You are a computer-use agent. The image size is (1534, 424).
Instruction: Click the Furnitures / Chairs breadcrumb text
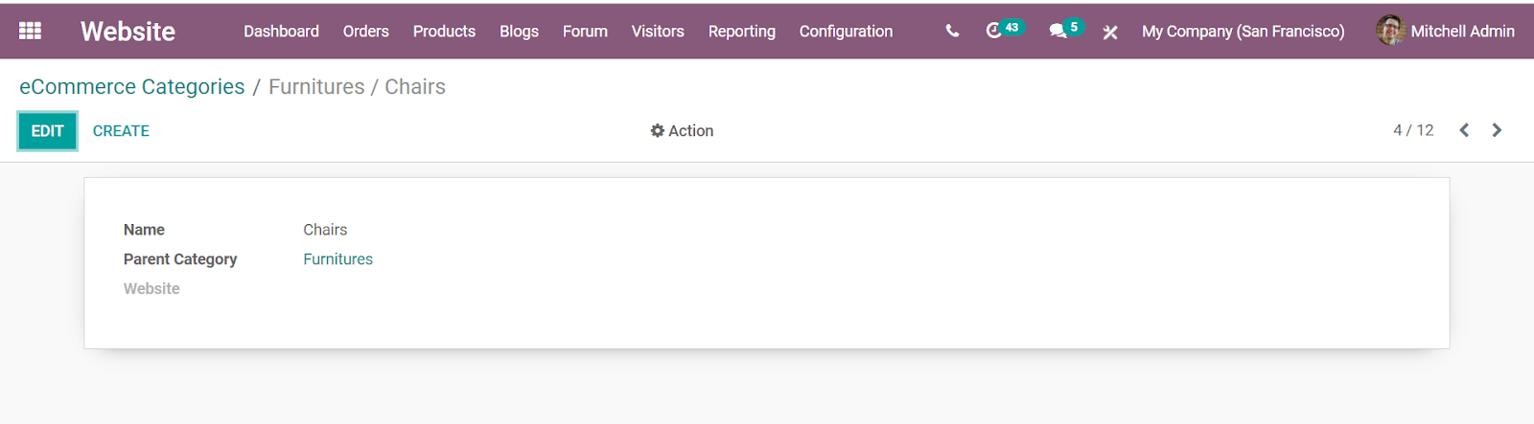(357, 87)
